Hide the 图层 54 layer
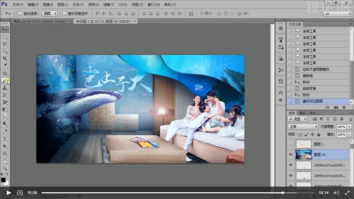The image size is (354, 199). [x=291, y=154]
